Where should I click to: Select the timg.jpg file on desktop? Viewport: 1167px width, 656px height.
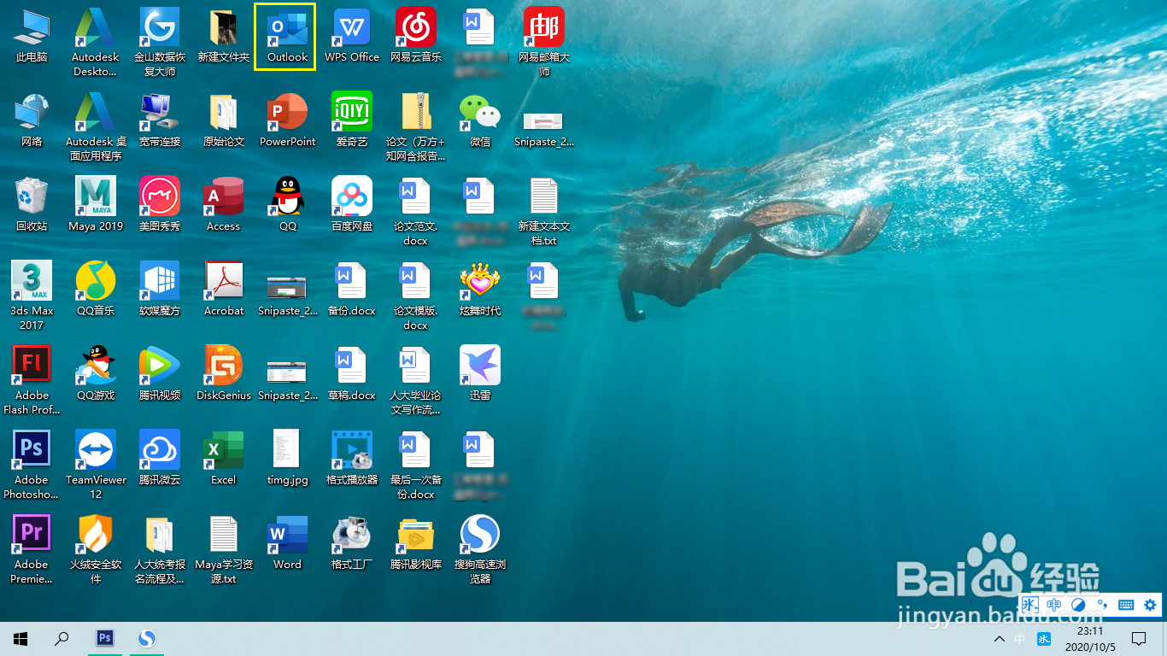pyautogui.click(x=287, y=458)
